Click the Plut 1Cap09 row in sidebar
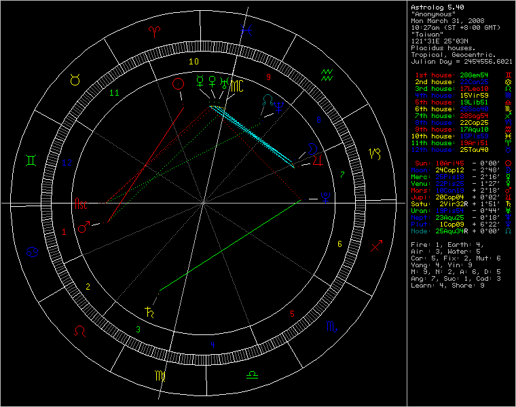Viewport: 516px width, 407px height. coord(461,225)
